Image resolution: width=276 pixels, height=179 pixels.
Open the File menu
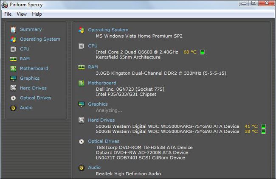pyautogui.click(x=8, y=14)
